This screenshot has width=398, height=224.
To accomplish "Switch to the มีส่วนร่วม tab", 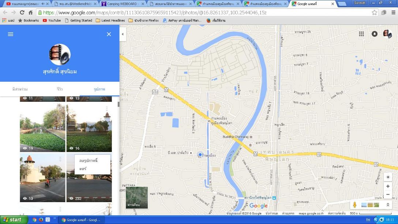I will tap(20, 89).
